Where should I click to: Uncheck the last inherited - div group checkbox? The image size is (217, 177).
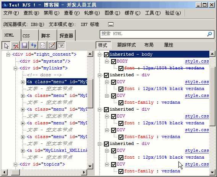point(106,144)
